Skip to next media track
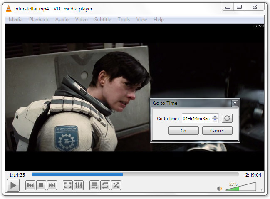Screen dimensions: 270x199 [52, 186]
